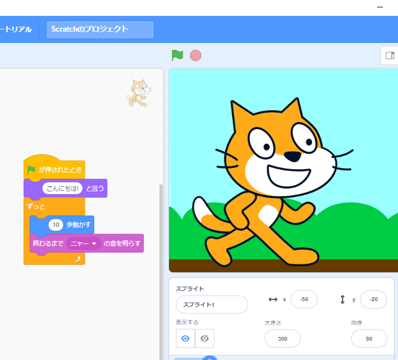
Task: Switch to small stage layout icon
Action: click(390, 55)
